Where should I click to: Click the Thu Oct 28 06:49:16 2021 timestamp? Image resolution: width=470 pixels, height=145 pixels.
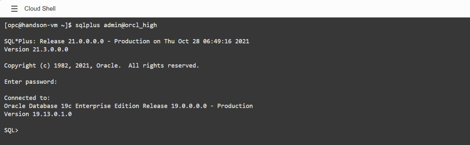pyautogui.click(x=207, y=41)
